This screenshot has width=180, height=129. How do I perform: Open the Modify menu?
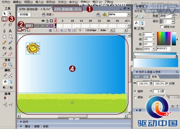click(x=51, y=2)
